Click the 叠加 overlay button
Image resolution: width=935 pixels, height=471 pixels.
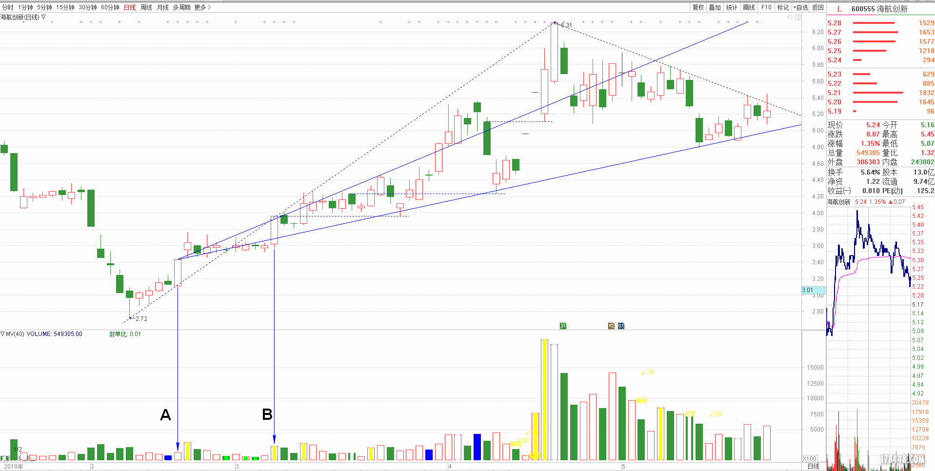tap(715, 7)
